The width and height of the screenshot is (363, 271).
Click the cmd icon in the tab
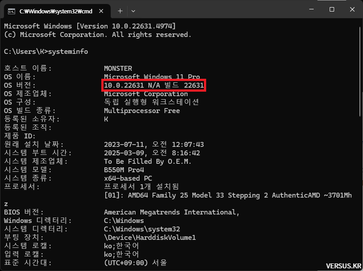point(12,11)
